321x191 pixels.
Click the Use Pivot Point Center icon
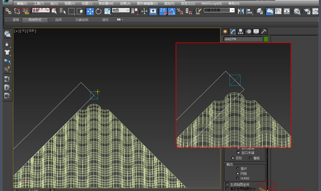pyautogui.click(x=134, y=11)
